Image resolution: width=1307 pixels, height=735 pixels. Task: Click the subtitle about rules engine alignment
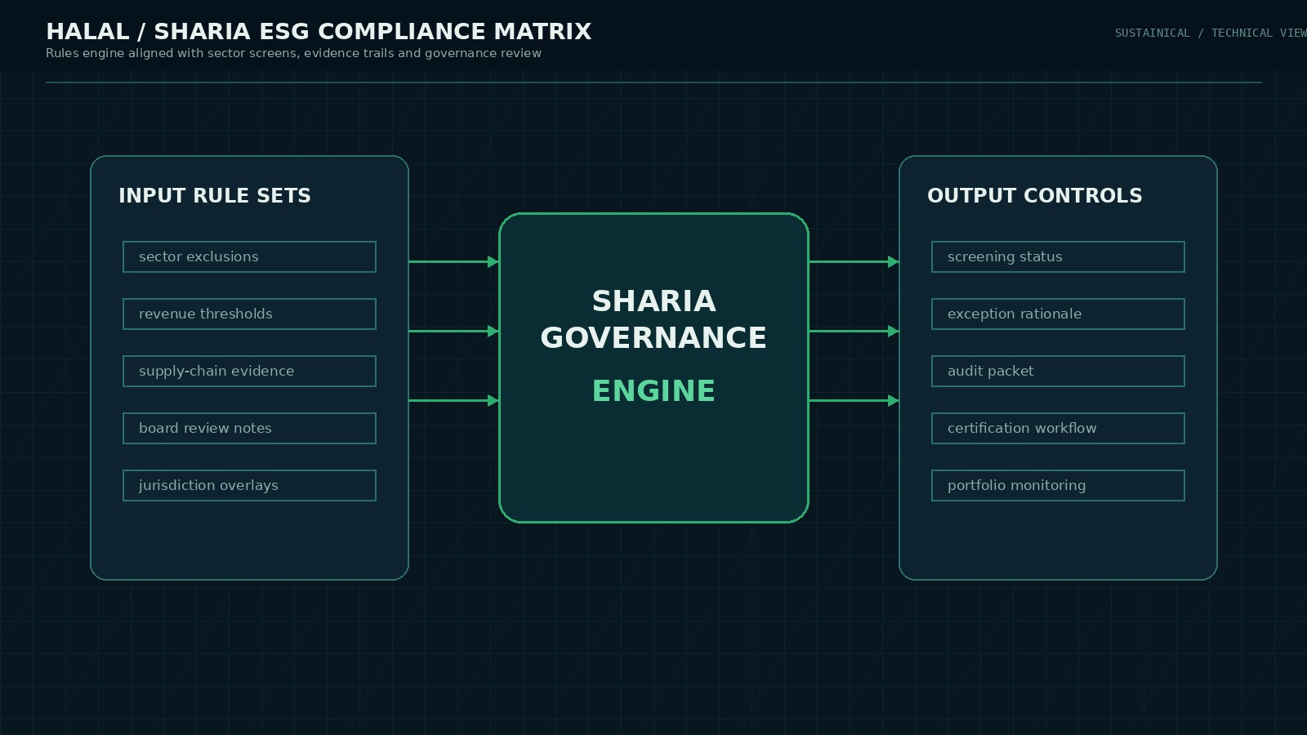(x=293, y=53)
